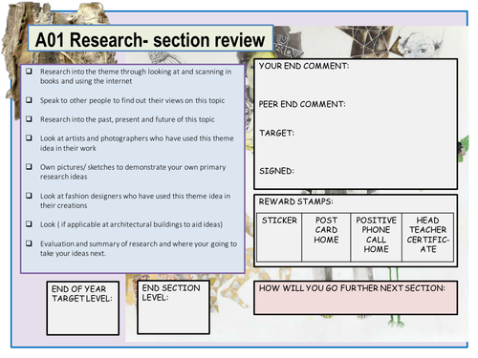Click the 'REWARD STAMPS:' heading
The height and width of the screenshot is (358, 478).
tap(295, 201)
